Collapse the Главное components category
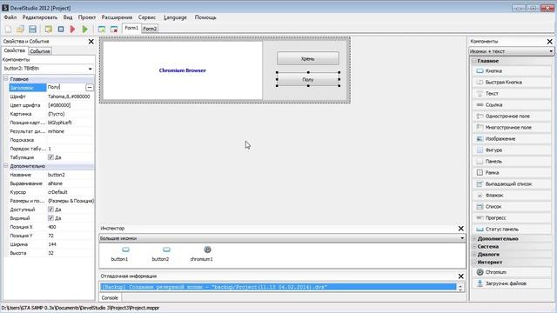557x313 pixels. pos(474,61)
